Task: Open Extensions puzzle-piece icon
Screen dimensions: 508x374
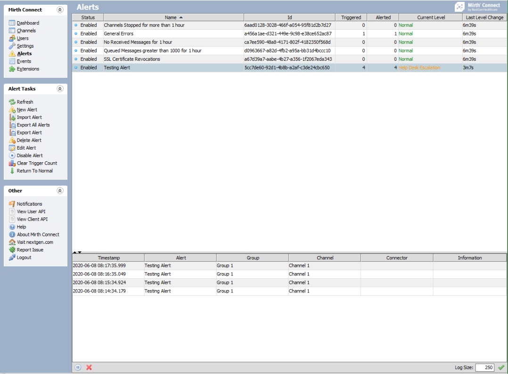Action: (12, 69)
